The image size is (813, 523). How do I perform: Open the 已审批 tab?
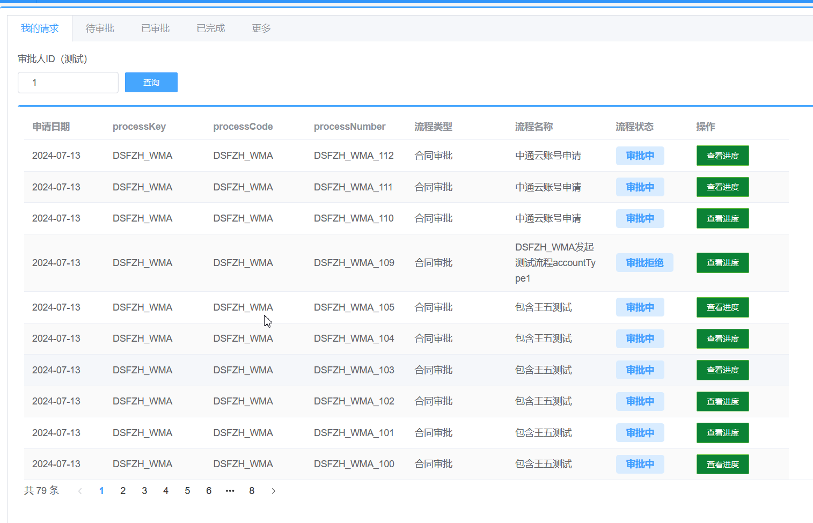pyautogui.click(x=156, y=28)
